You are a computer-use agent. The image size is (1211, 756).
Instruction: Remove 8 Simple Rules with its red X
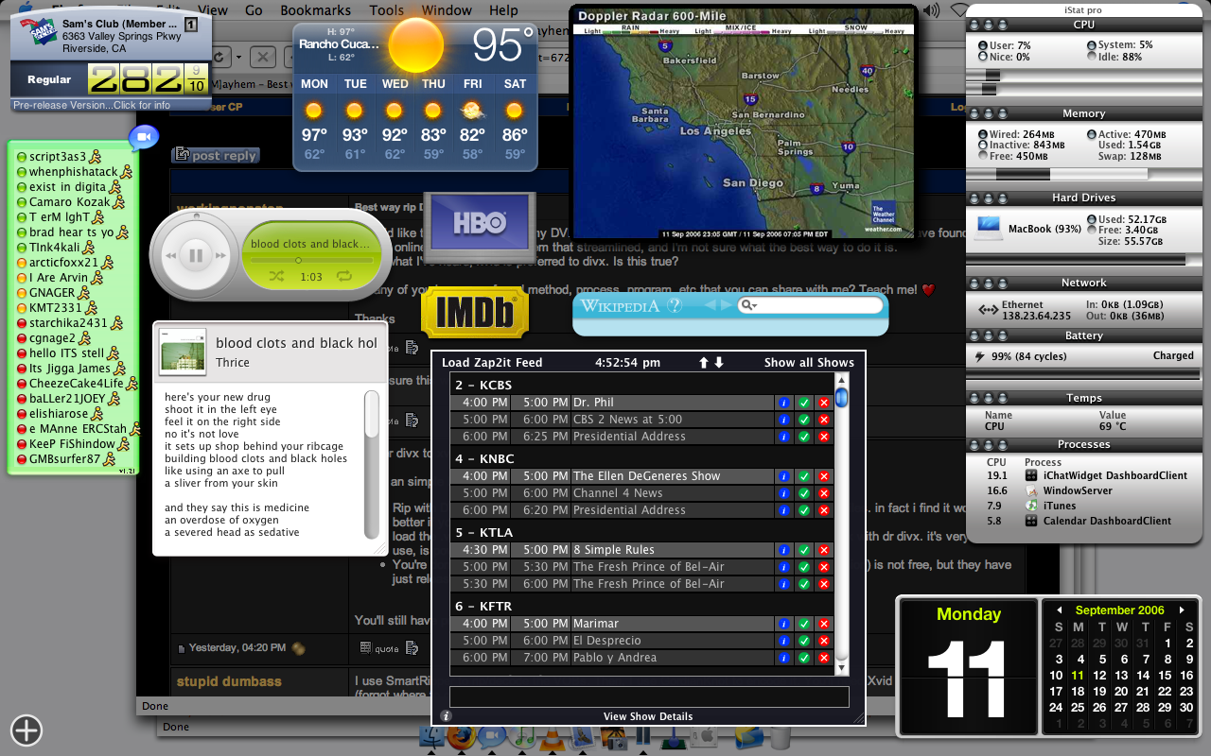pos(824,550)
